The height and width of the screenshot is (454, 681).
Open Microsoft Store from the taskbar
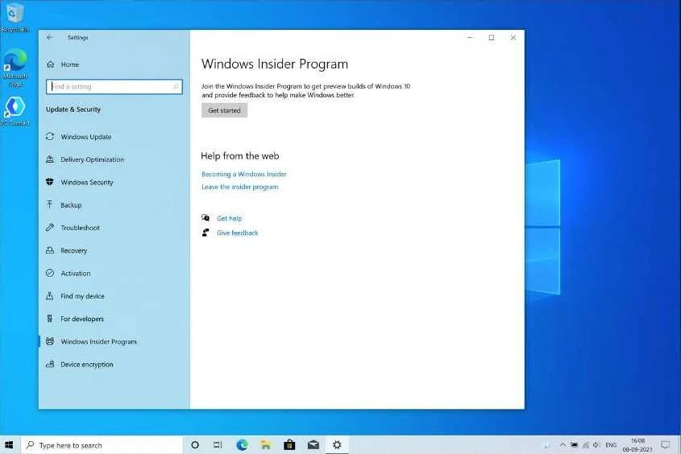coord(289,445)
